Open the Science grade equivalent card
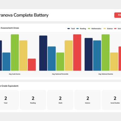 point(88,100)
